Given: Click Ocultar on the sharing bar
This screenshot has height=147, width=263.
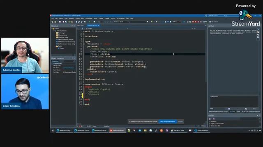Looking at the screenshot, I should click(x=180, y=122).
